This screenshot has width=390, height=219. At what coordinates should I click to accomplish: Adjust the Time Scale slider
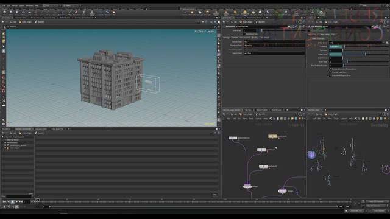click(280, 30)
